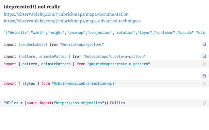
Task: Run the web-animation-api import cell
Action: [205, 84]
